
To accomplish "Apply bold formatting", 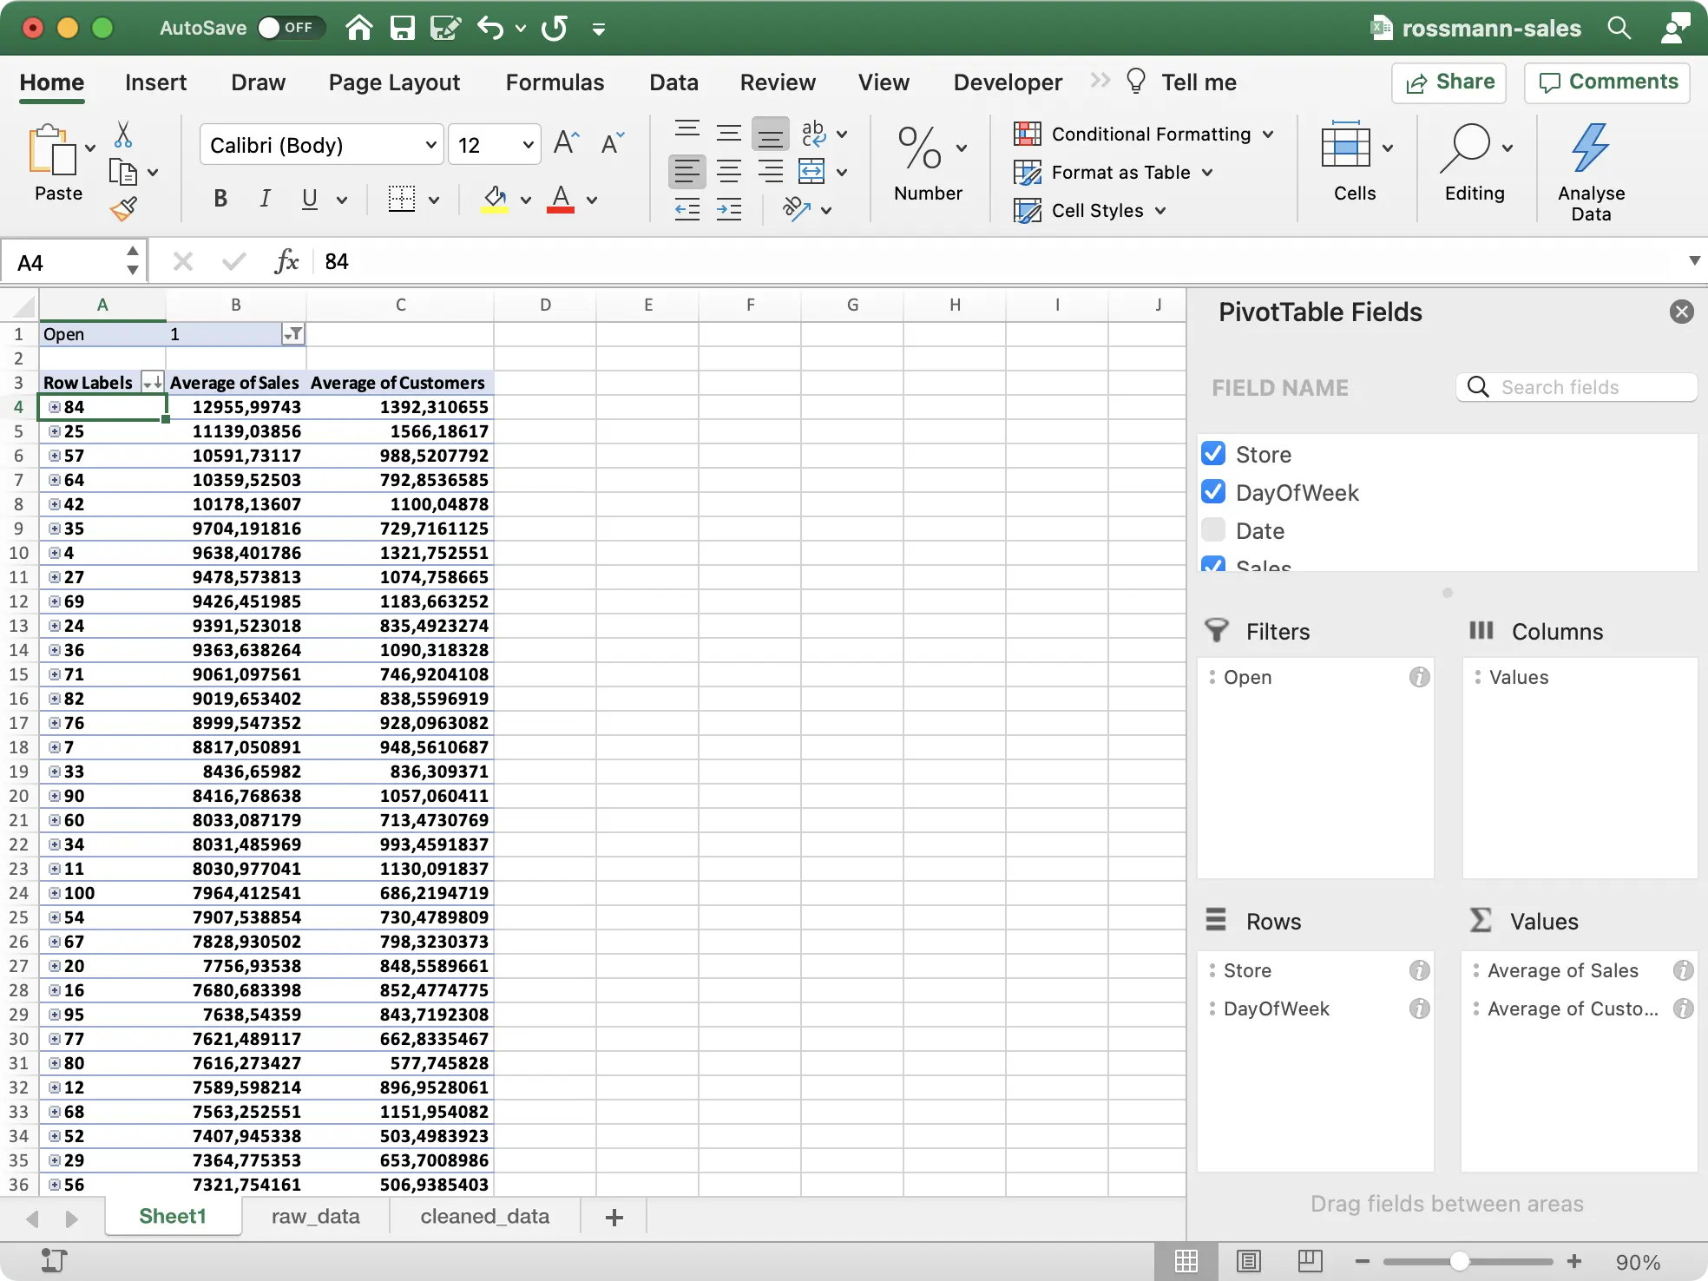I will [220, 199].
